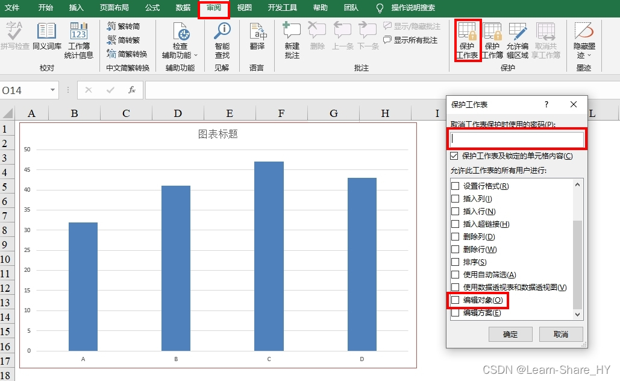Viewport: 620px width, 381px height.
Task: Check 使用数据透视表和数据透视图(V)
Action: [x=456, y=287]
